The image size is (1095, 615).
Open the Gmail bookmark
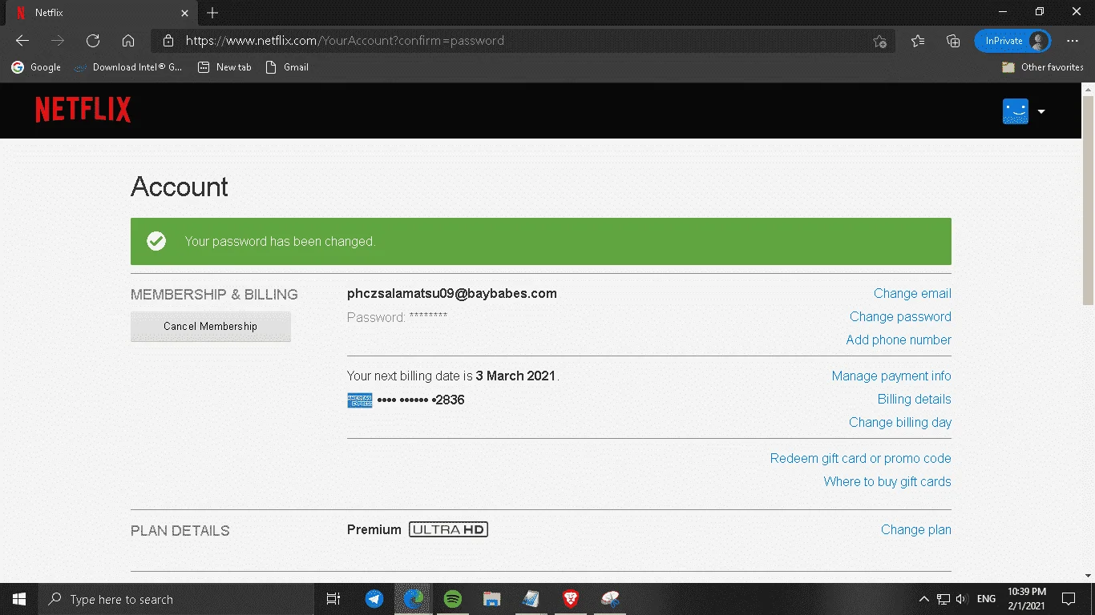[287, 67]
